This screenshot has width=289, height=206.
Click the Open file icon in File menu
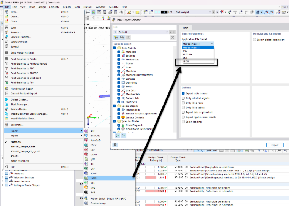[6, 17]
